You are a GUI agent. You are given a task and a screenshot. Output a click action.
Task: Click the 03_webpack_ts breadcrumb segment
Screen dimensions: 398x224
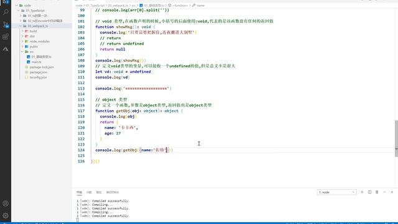[118, 6]
